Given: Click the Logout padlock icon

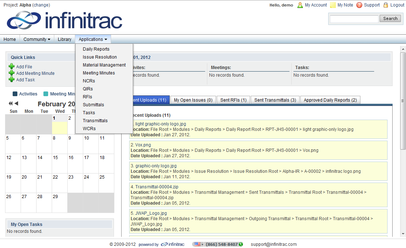Looking at the screenshot, I should (x=386, y=5).
